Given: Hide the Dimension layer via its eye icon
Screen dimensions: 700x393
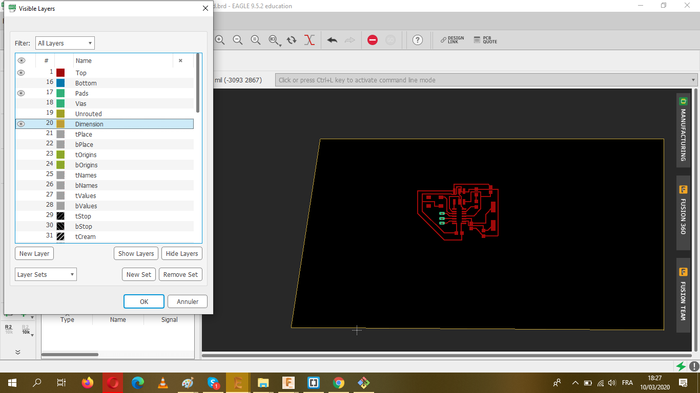Looking at the screenshot, I should (x=21, y=124).
